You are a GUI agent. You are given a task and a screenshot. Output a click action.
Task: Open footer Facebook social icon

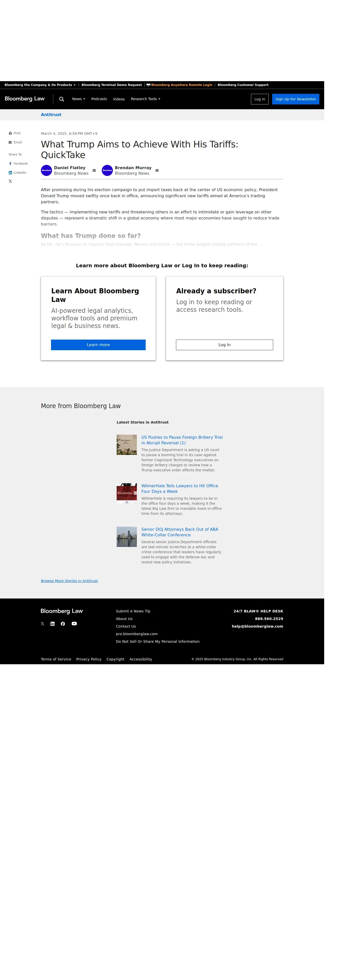[63, 624]
